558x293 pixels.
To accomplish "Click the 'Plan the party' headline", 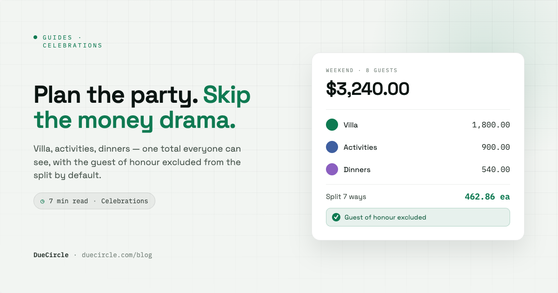I will tap(116, 94).
